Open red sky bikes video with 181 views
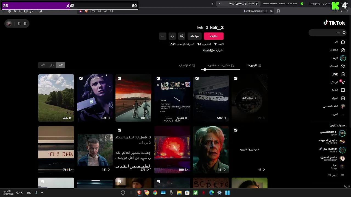The height and width of the screenshot is (197, 351). point(133,98)
